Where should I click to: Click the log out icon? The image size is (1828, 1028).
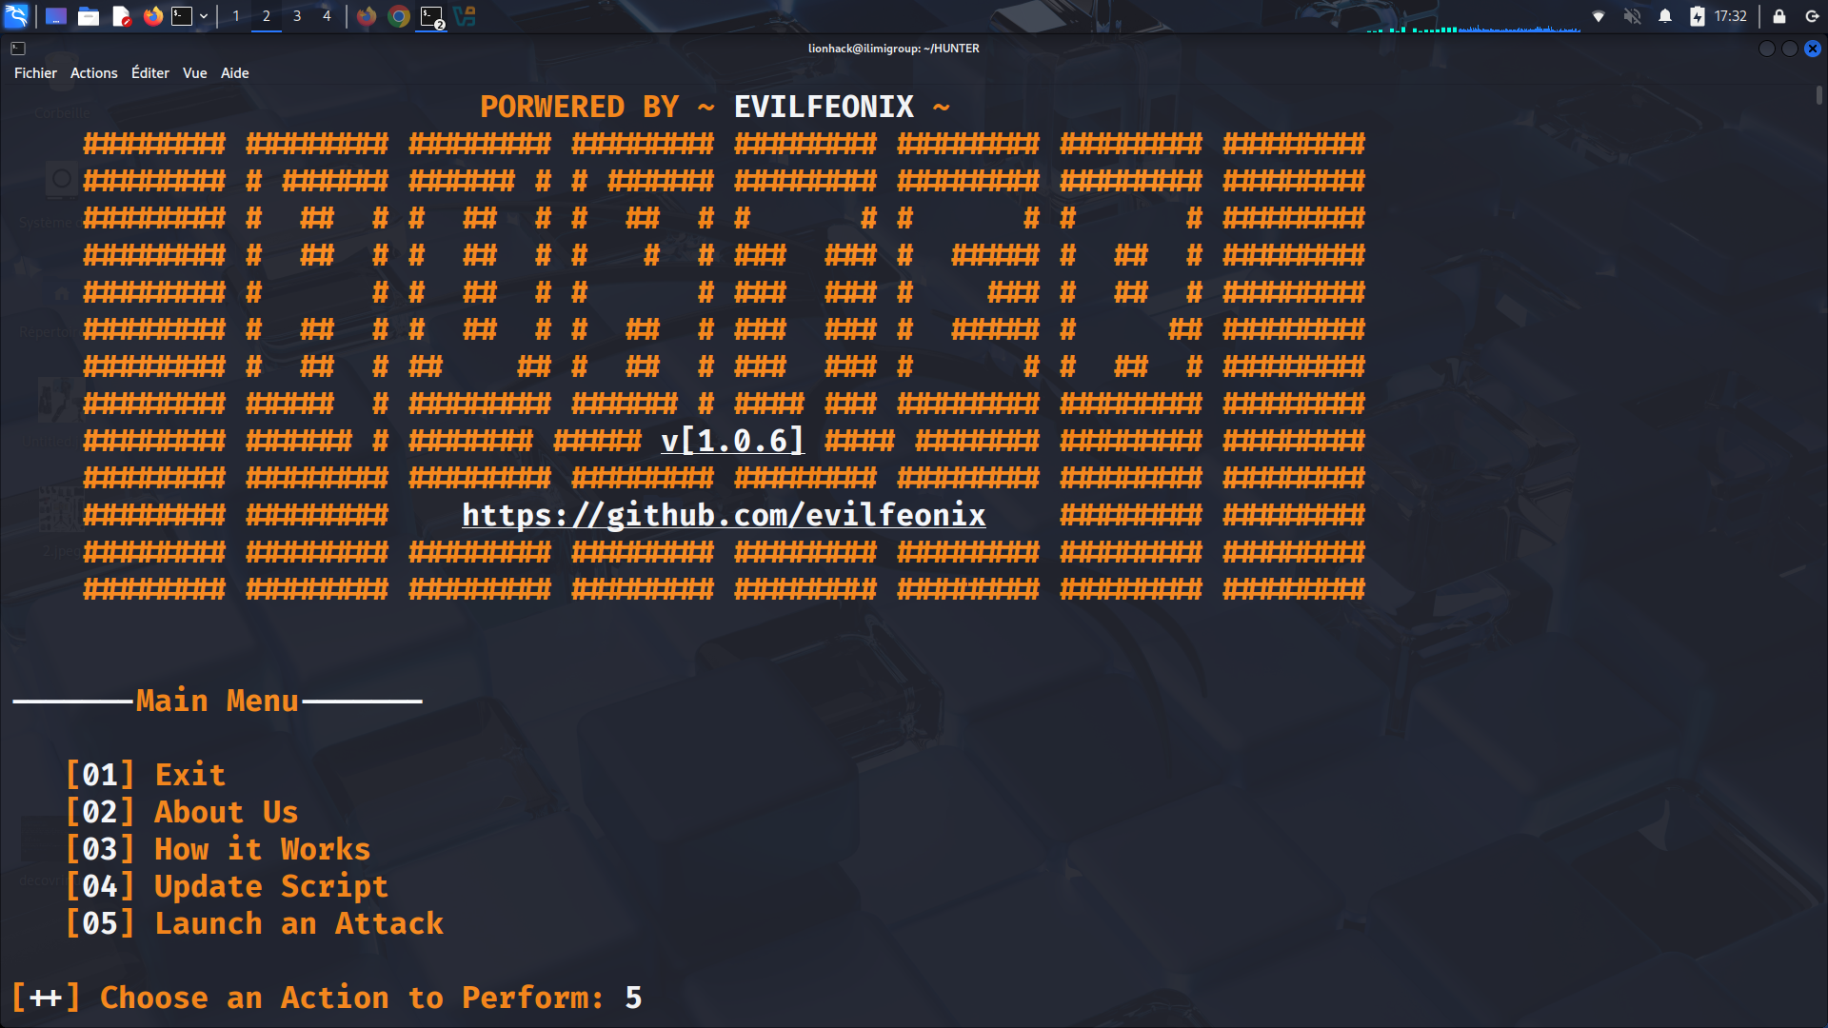(x=1812, y=16)
